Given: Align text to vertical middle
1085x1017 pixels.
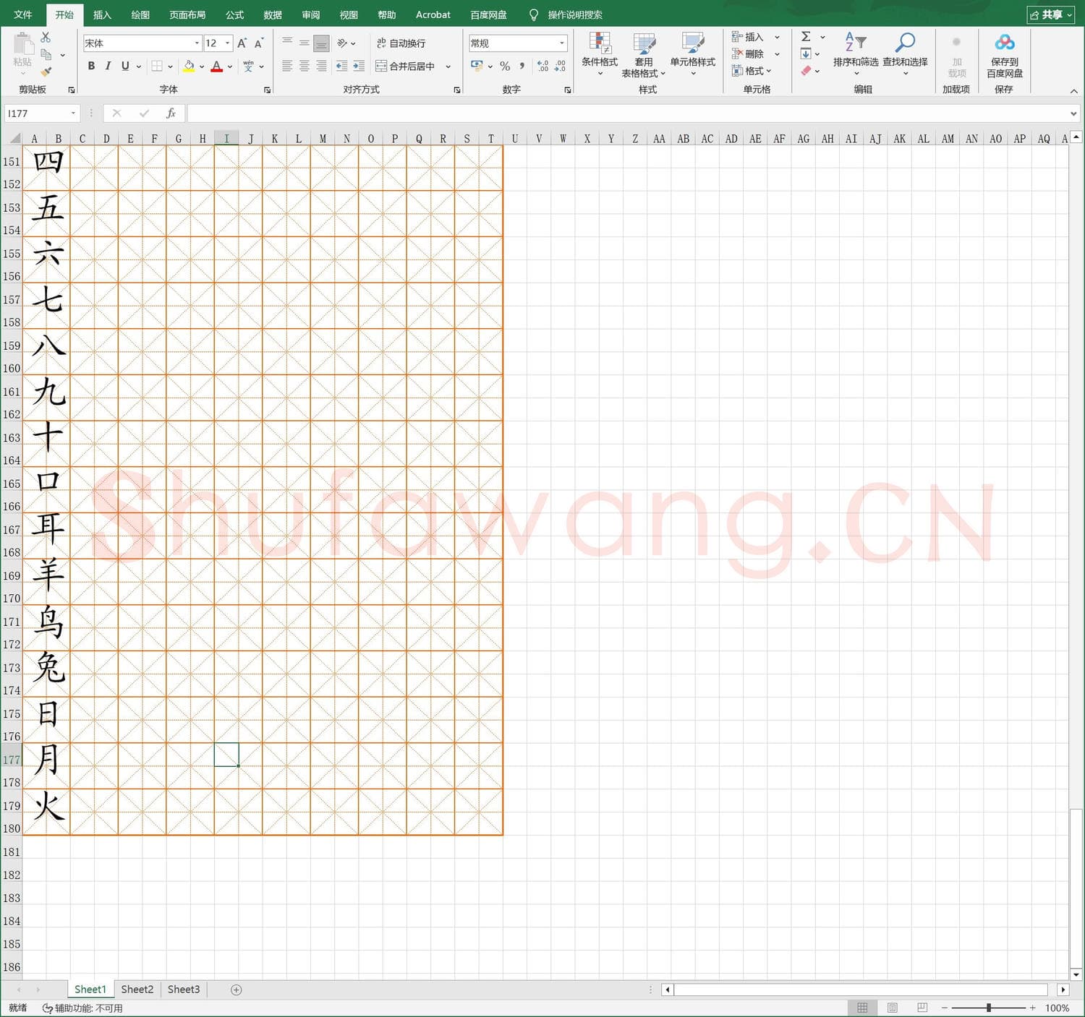Looking at the screenshot, I should pyautogui.click(x=305, y=43).
